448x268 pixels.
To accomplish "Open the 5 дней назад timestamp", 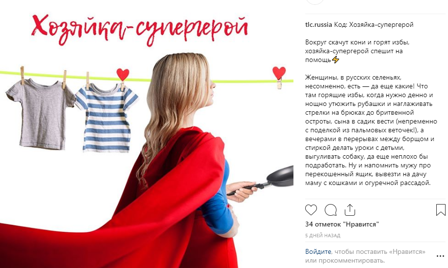I will click(x=323, y=235).
